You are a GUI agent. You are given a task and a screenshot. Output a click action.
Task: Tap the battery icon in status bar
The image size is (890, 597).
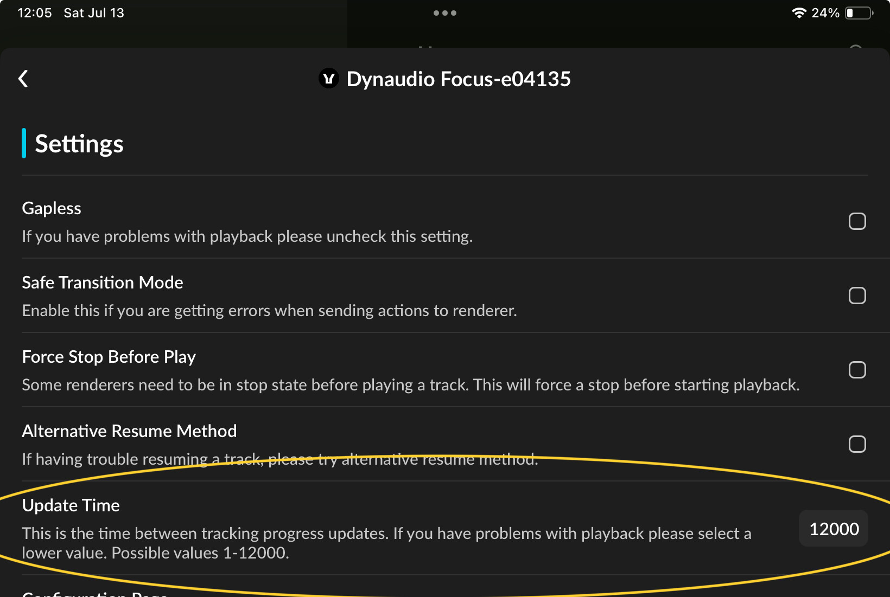(x=859, y=13)
